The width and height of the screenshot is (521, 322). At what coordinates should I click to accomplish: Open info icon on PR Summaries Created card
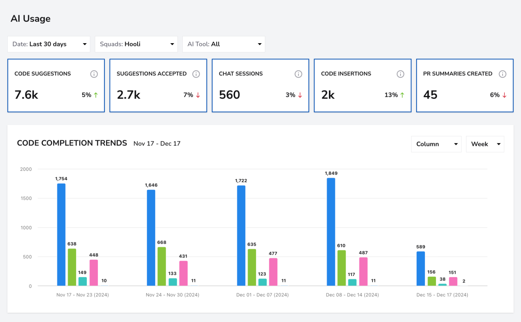(x=502, y=74)
